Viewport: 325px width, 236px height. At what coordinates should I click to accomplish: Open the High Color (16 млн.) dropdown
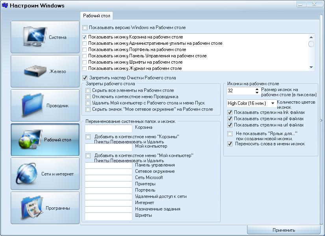273,103
